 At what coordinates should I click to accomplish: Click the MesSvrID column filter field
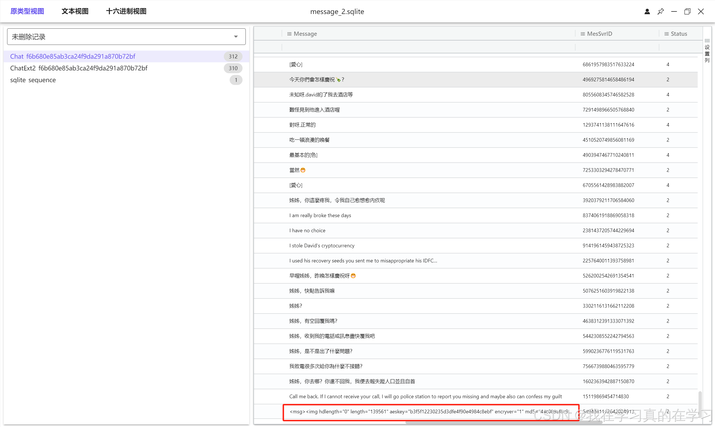click(x=617, y=47)
